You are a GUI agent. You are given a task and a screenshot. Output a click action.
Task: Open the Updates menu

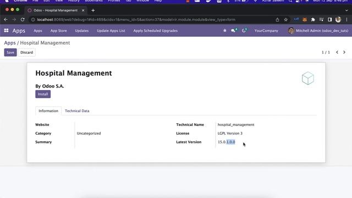click(82, 31)
